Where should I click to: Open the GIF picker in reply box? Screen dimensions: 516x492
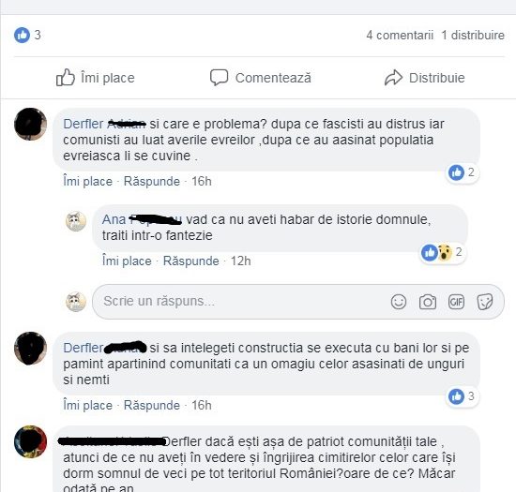(456, 302)
